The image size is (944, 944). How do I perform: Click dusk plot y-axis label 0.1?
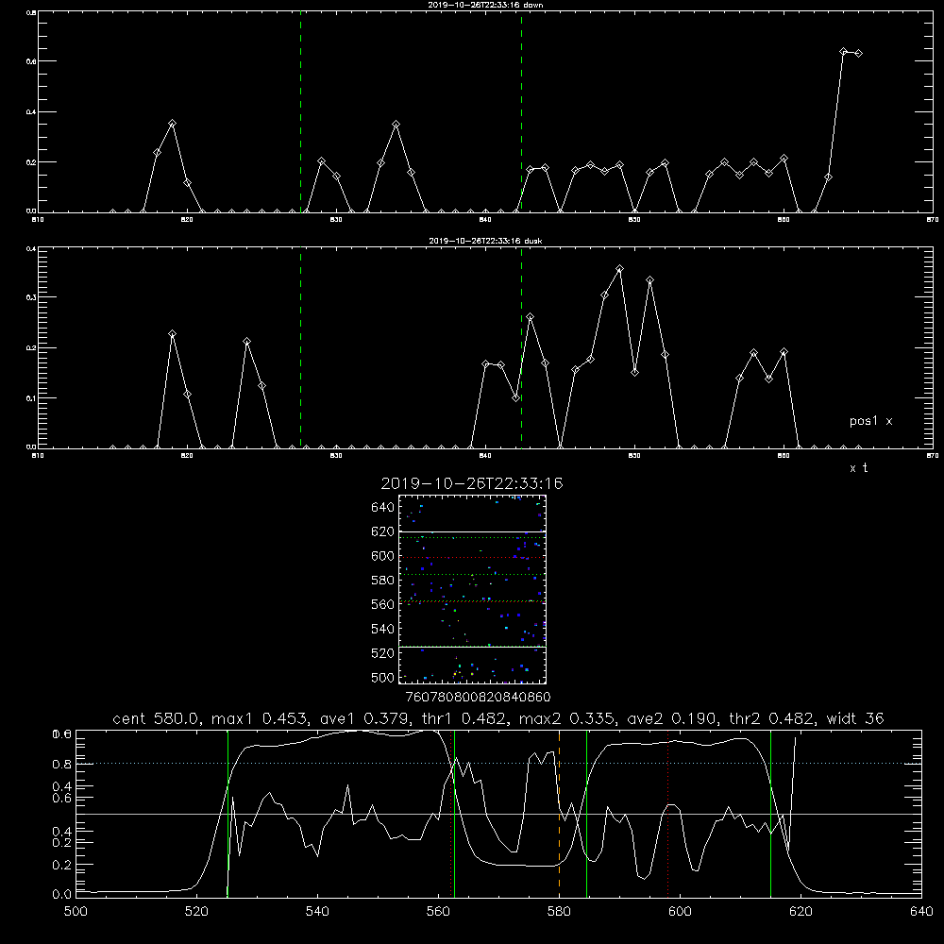[31, 398]
